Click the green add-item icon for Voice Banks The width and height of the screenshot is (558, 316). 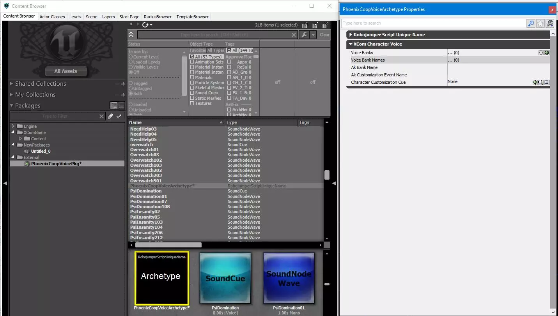[x=547, y=53]
